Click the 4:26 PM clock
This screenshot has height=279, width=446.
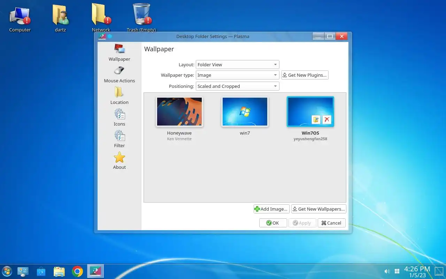click(417, 269)
